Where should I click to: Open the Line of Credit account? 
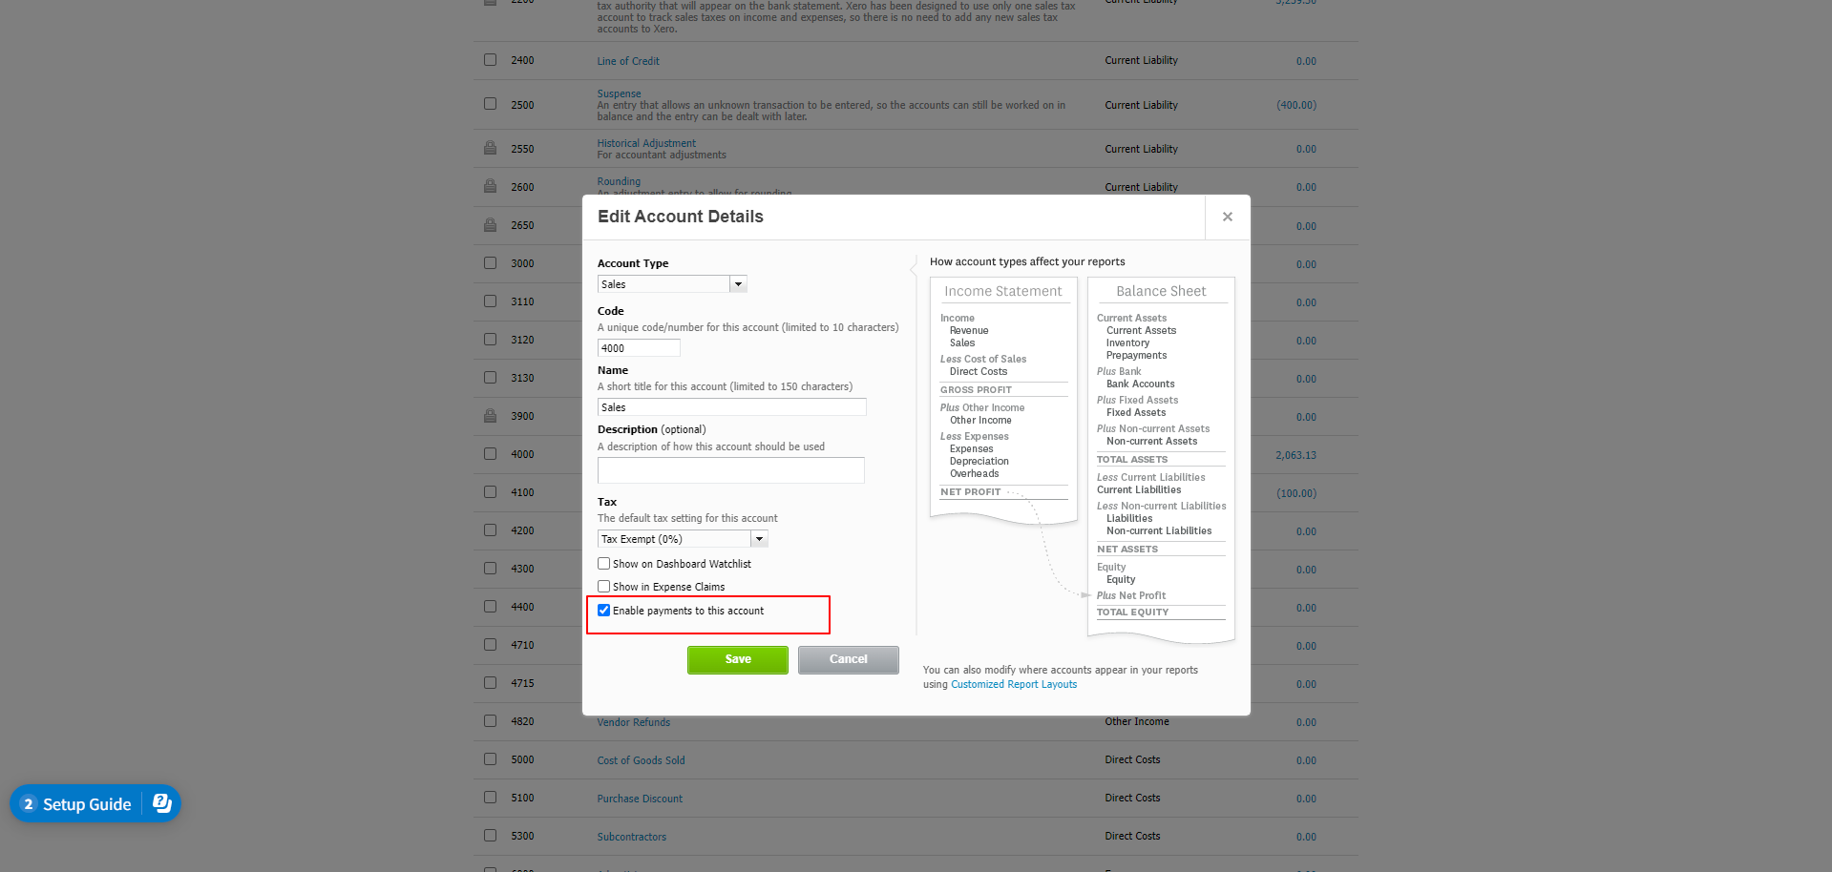click(628, 61)
